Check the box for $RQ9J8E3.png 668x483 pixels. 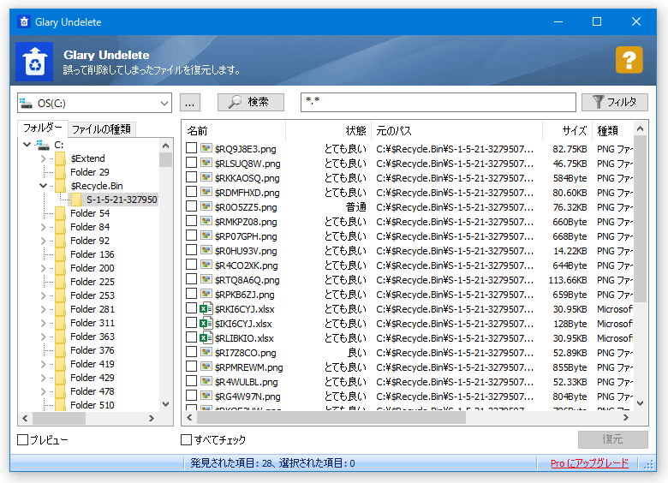click(191, 148)
